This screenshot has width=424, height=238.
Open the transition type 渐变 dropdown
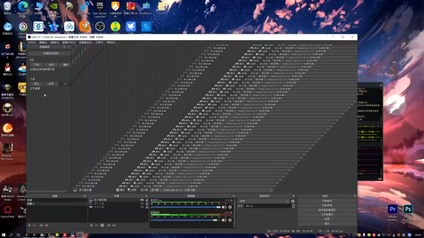264,201
